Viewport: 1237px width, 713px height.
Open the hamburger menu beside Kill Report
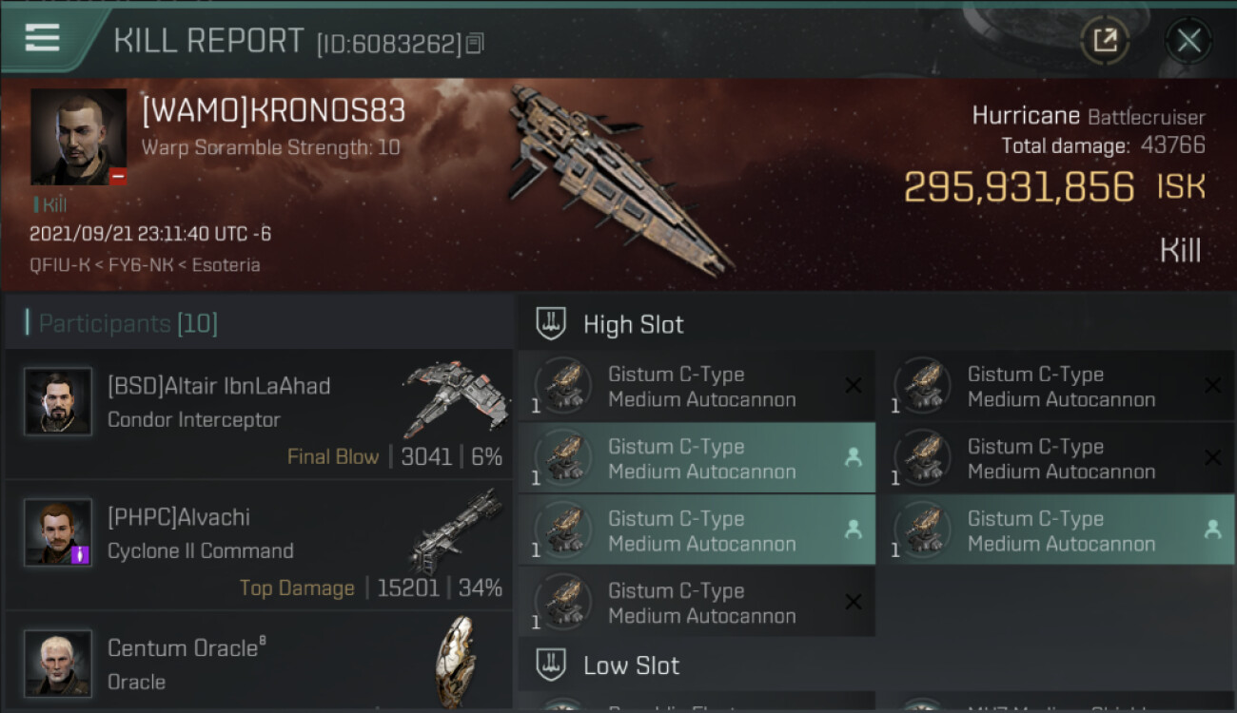(43, 38)
